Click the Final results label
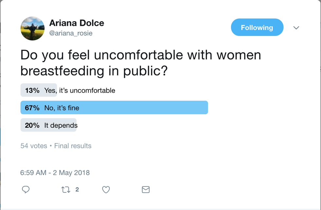This screenshot has width=321, height=210. point(73,146)
